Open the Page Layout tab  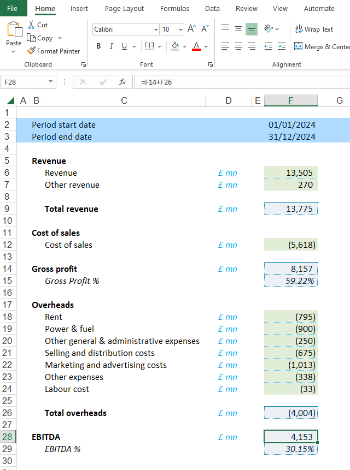[124, 9]
